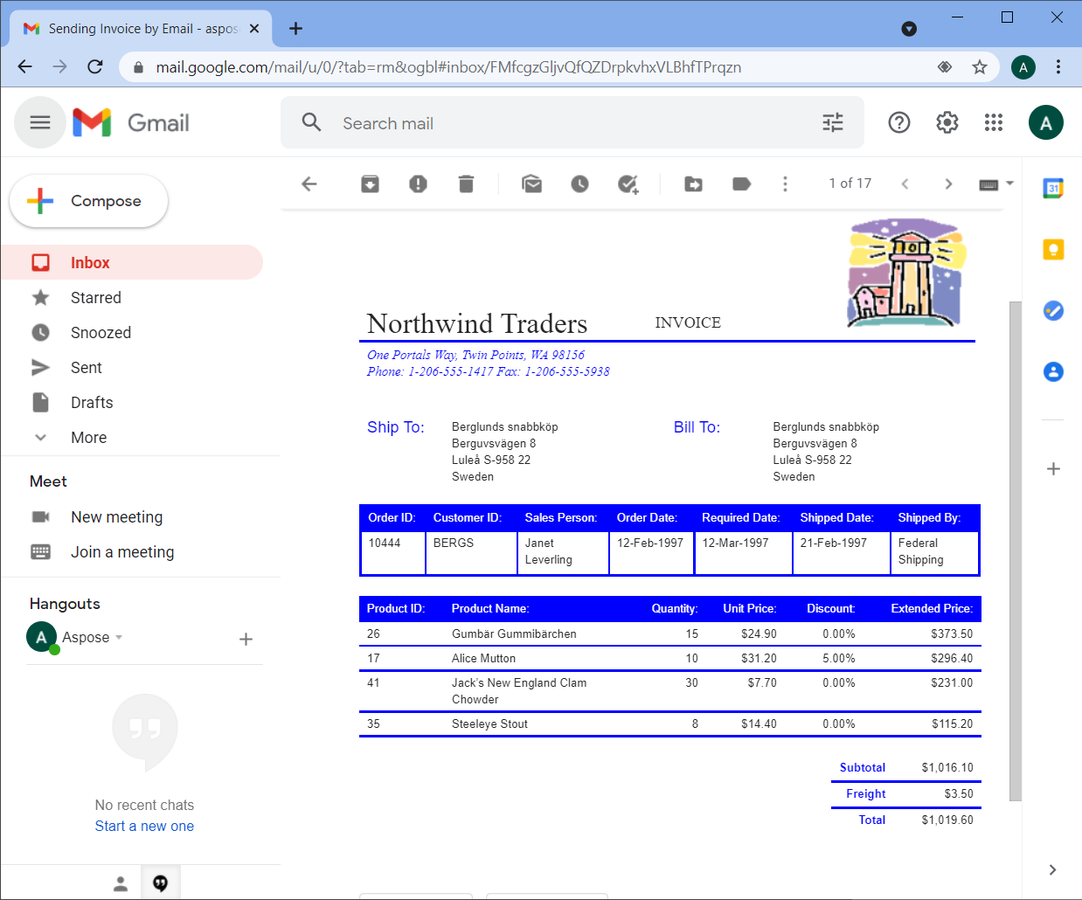
Task: Click the Start a new one link
Action: [x=144, y=827]
